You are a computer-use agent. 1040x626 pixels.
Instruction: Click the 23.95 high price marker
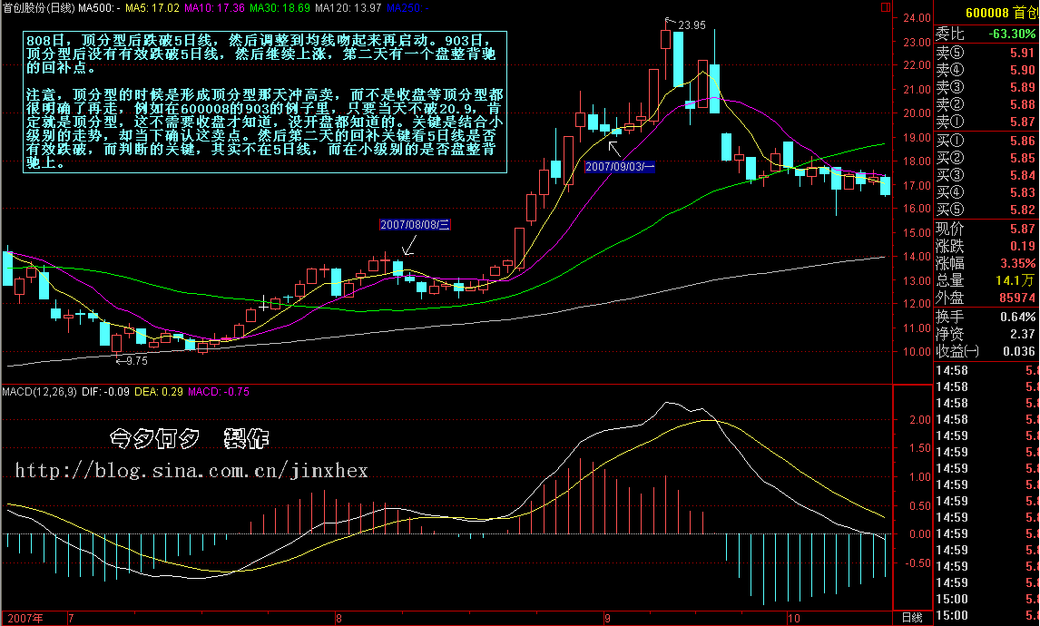point(692,24)
